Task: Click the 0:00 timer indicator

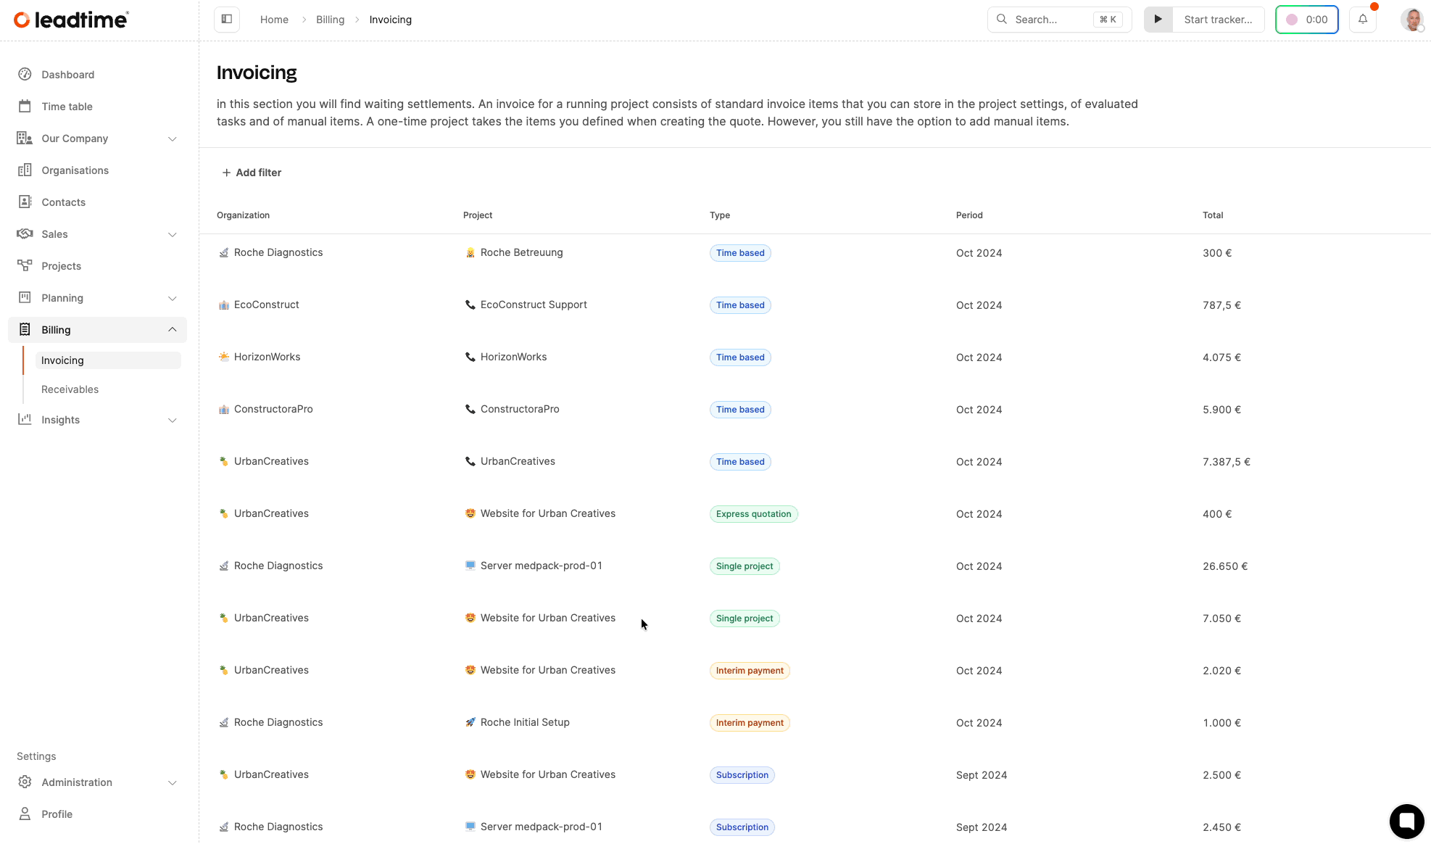Action: (1306, 20)
